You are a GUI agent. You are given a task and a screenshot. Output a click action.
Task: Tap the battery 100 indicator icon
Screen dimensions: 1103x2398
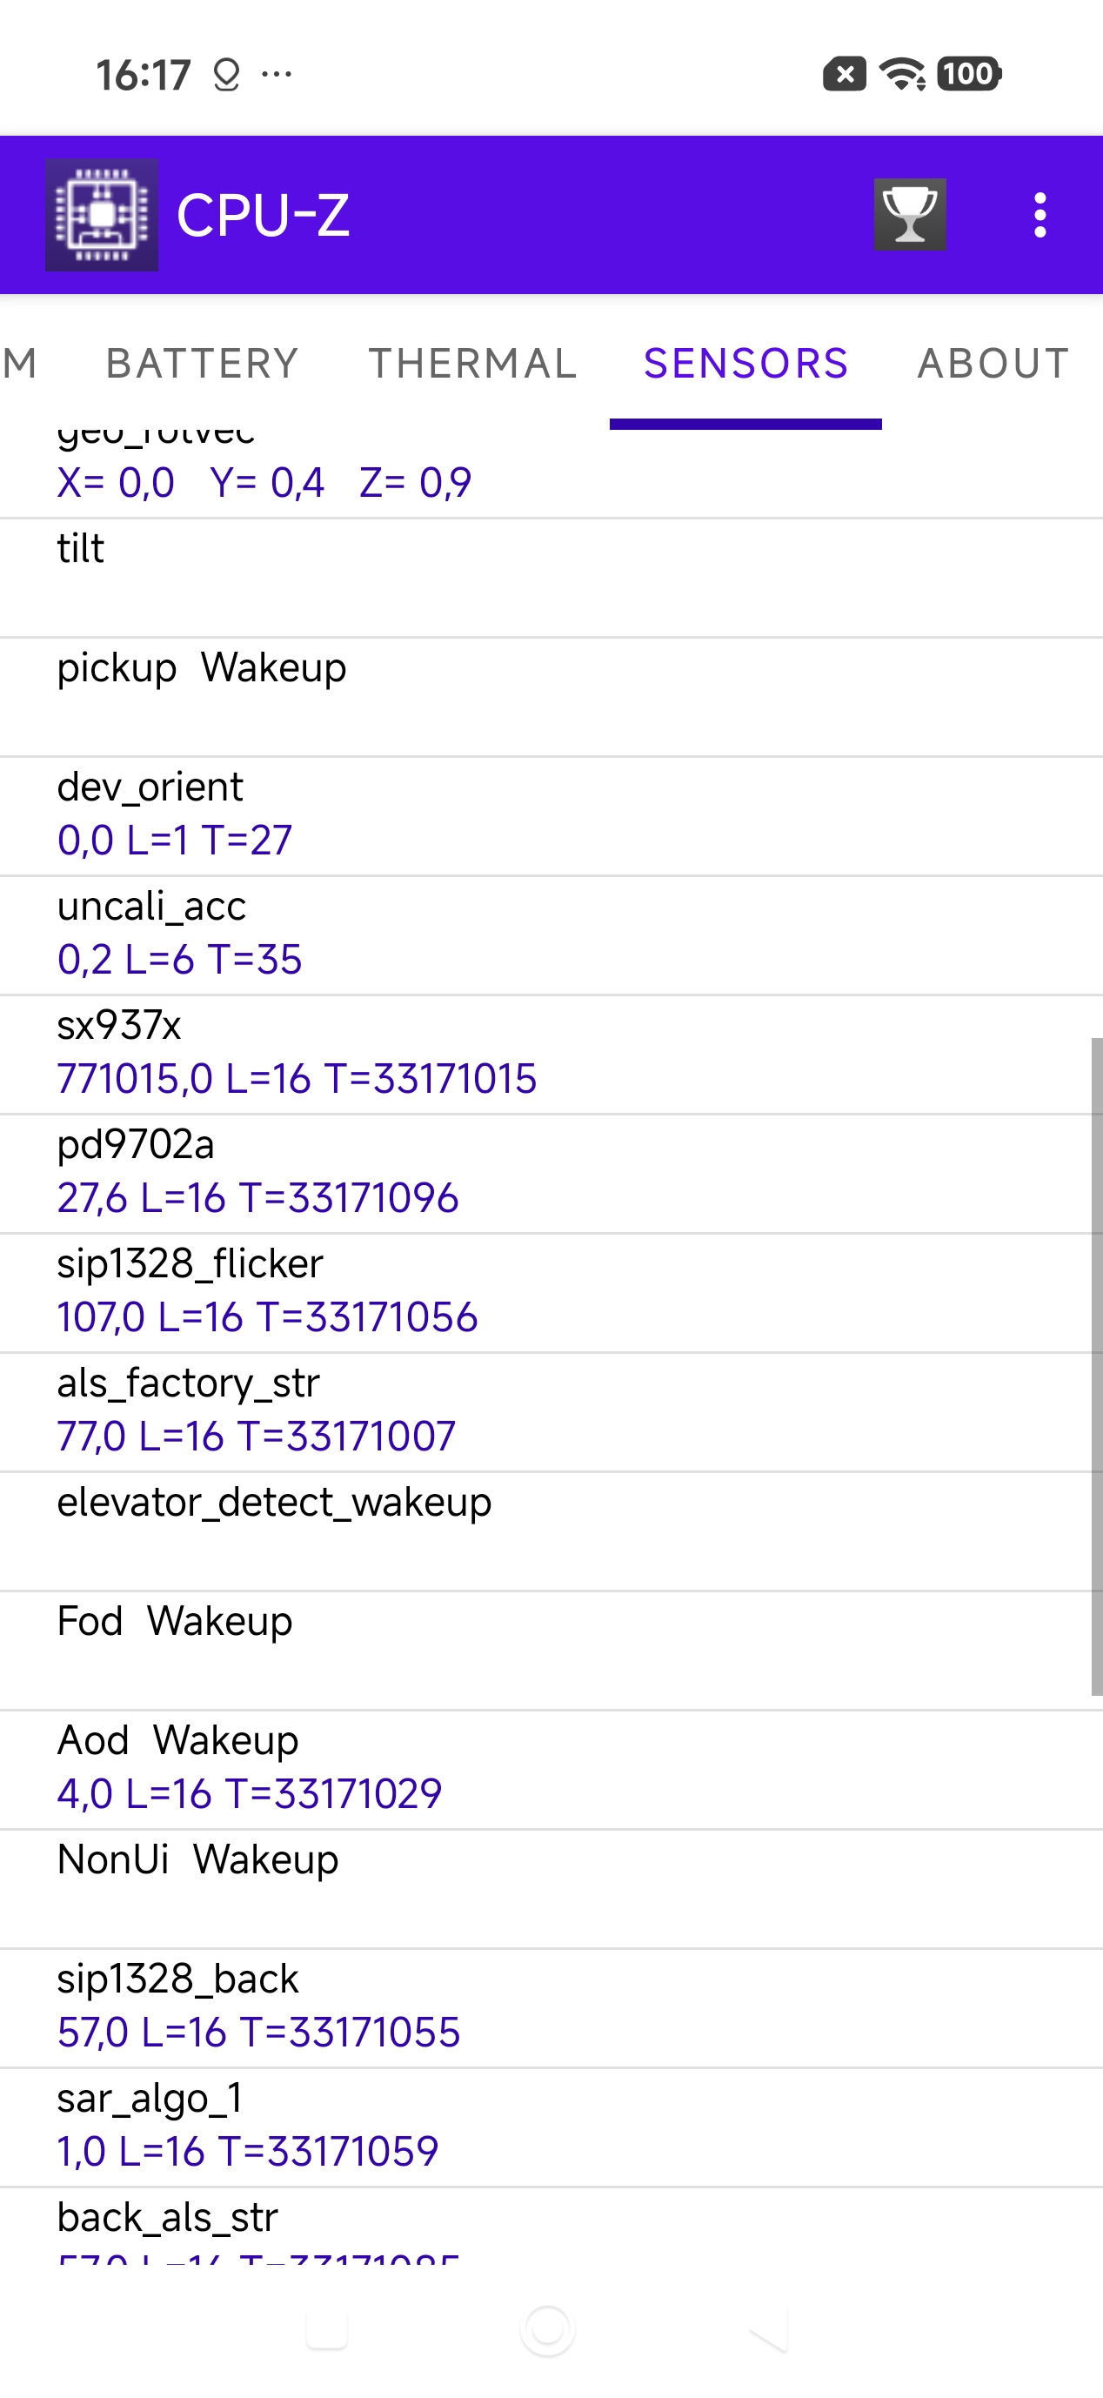click(969, 74)
